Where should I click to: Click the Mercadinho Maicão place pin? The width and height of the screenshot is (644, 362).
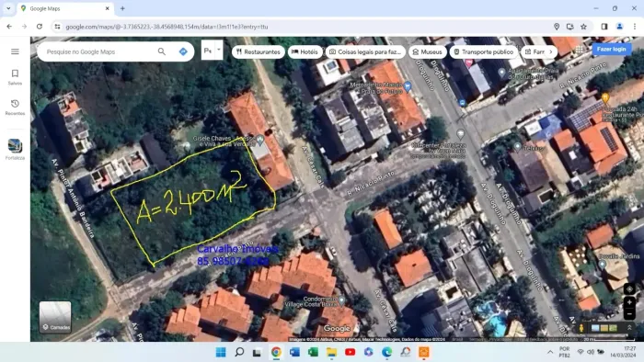[x=407, y=86]
